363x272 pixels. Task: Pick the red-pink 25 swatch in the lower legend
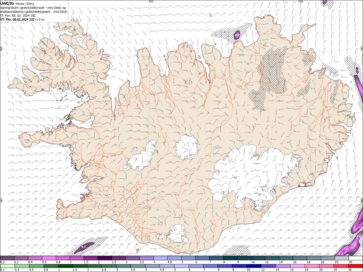341,266
